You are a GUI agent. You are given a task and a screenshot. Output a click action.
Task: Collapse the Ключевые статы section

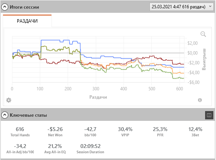(5, 115)
